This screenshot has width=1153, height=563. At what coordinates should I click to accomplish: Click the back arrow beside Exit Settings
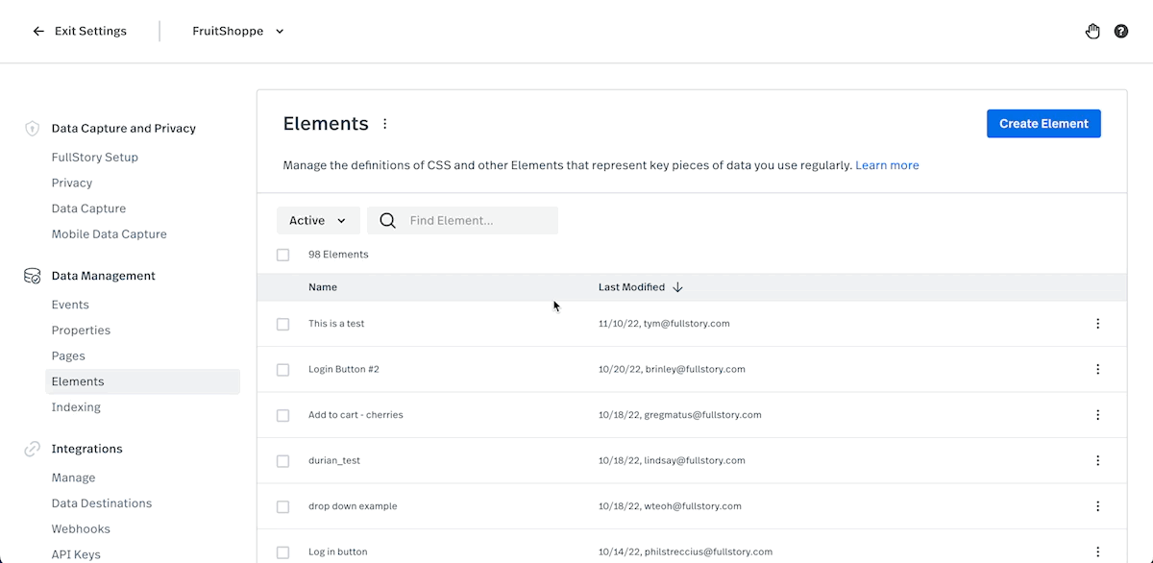38,32
